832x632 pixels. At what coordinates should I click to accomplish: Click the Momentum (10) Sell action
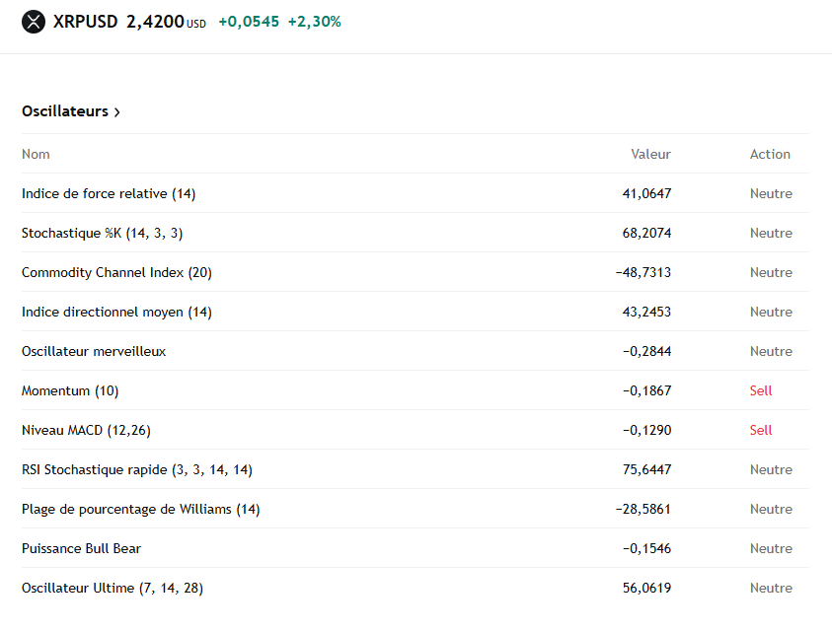760,390
